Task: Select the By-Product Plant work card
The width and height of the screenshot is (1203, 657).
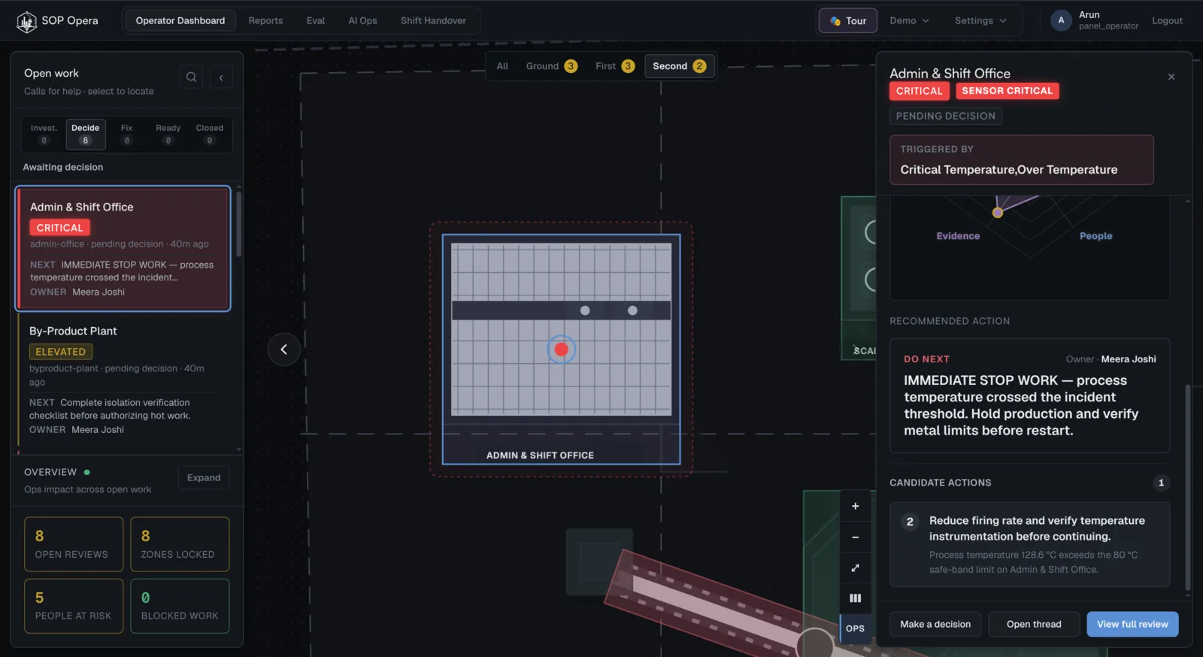Action: 123,382
